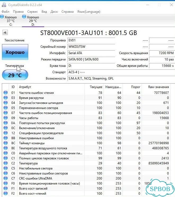Screen dimensions: 175x197
Task: Select disk D: at 29 °C
Action: (33, 20)
